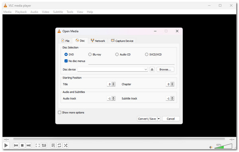The height and width of the screenshot is (152, 239).
Task: Minimize the Open Media dialog
Action: tap(155, 31)
